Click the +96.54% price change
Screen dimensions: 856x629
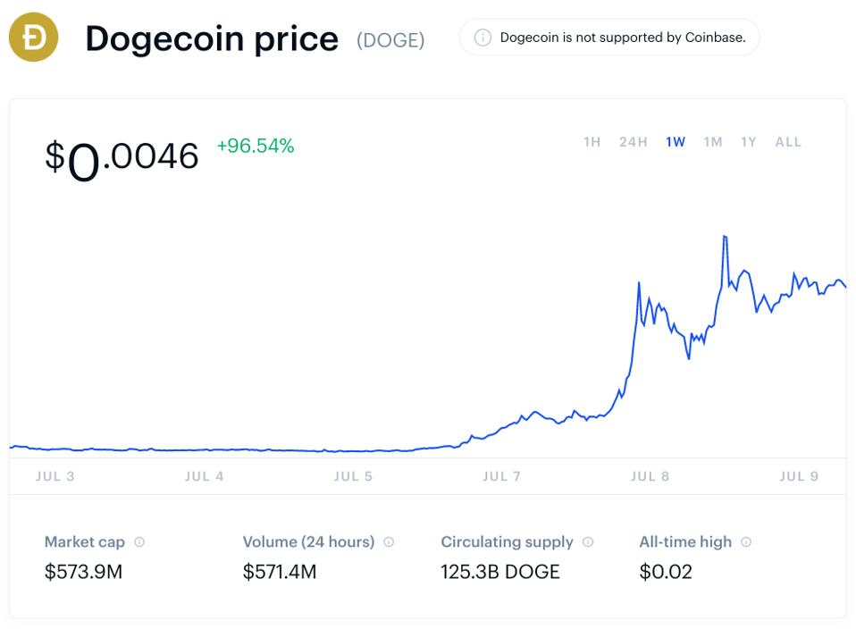256,147
